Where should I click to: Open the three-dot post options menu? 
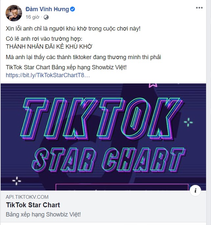point(199,7)
